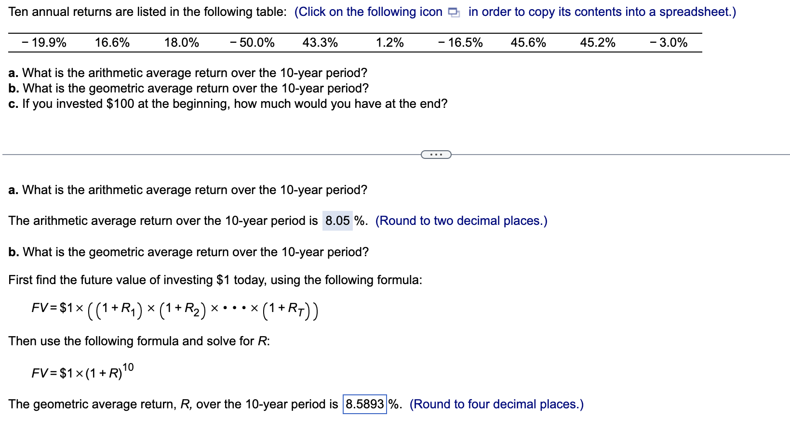Click the -19.9% return value
This screenshot has height=430, width=790.
[43, 42]
